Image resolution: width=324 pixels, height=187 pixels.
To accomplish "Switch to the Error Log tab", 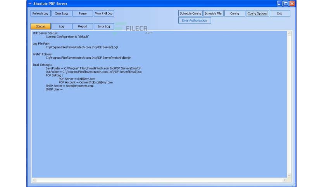I will tap(104, 26).
